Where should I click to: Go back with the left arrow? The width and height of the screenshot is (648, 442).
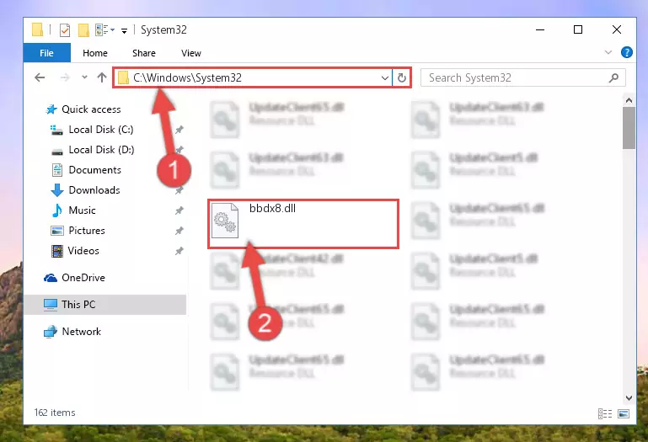[40, 77]
